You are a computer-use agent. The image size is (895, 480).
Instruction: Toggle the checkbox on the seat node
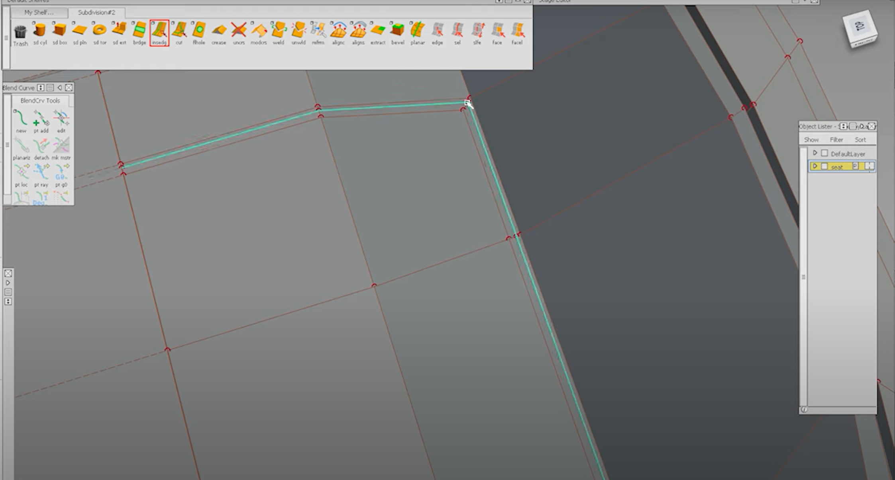pyautogui.click(x=825, y=166)
